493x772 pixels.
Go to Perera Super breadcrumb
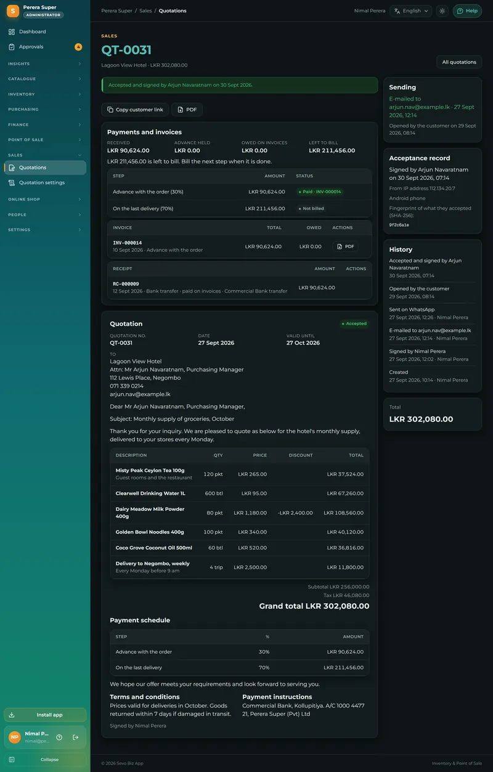116,10
